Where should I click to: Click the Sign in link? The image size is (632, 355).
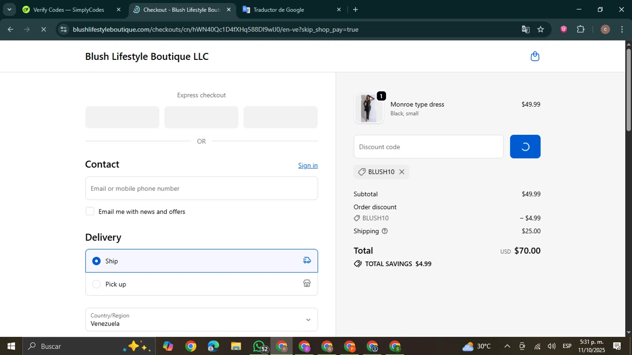coord(308,165)
